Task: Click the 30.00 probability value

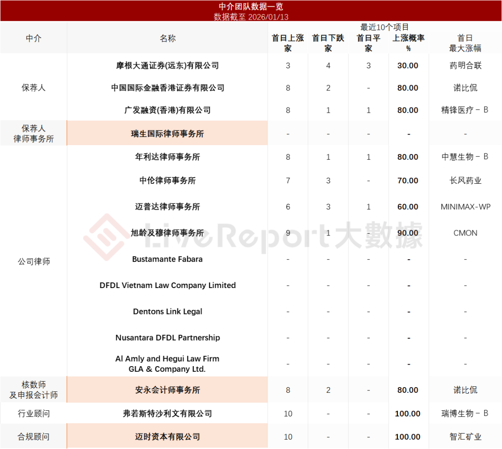Action: tap(408, 66)
